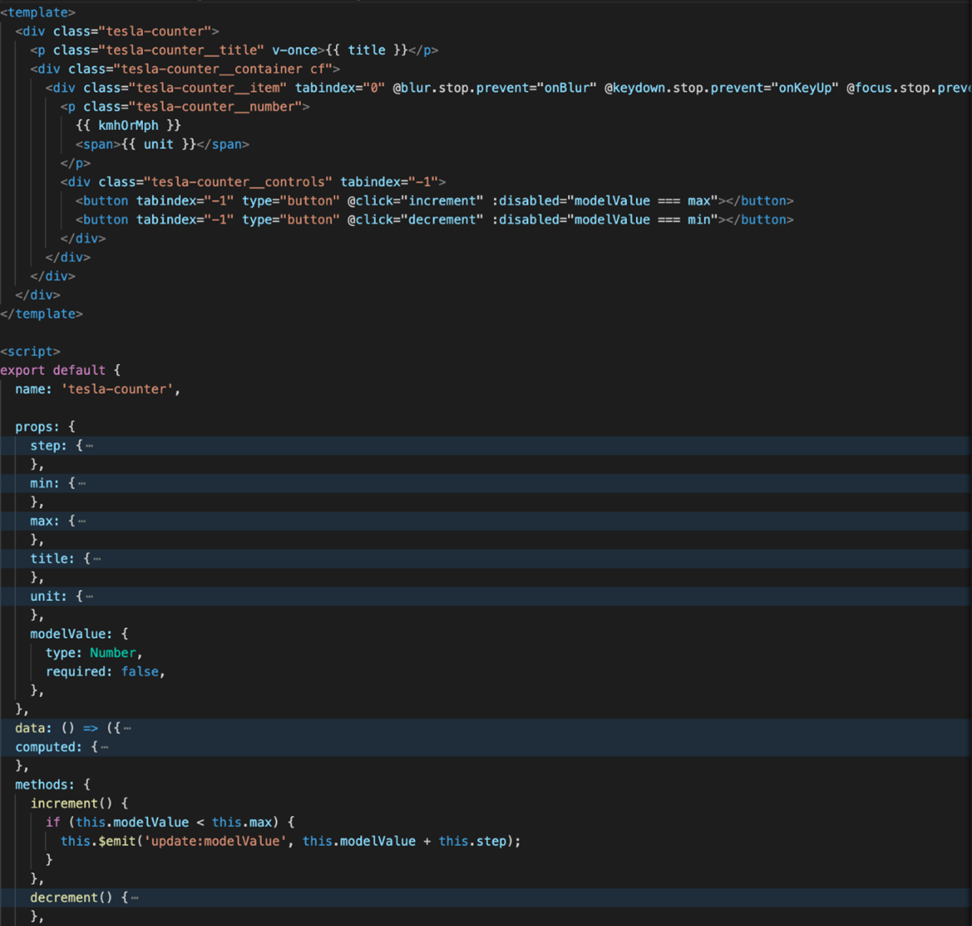
Task: Expand the folded decrement method ellipsis
Action: tap(135, 898)
